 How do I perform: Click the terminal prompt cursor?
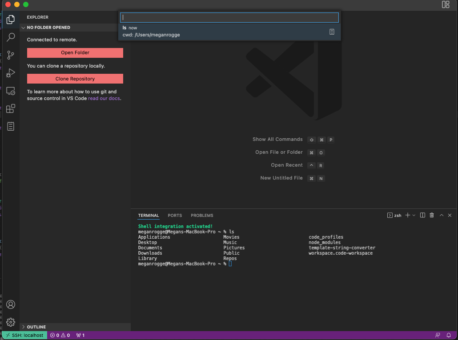pos(230,264)
